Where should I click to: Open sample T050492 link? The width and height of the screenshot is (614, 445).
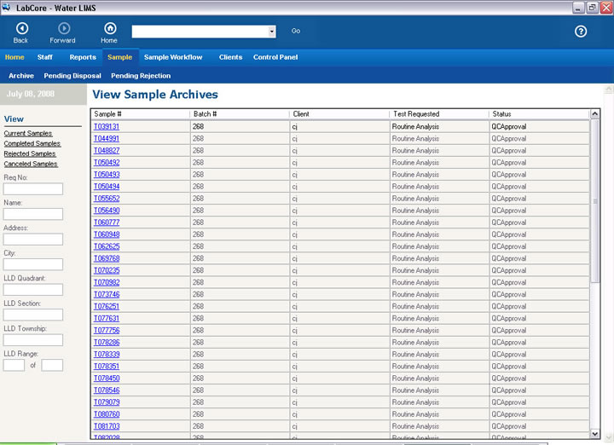pyautogui.click(x=107, y=163)
